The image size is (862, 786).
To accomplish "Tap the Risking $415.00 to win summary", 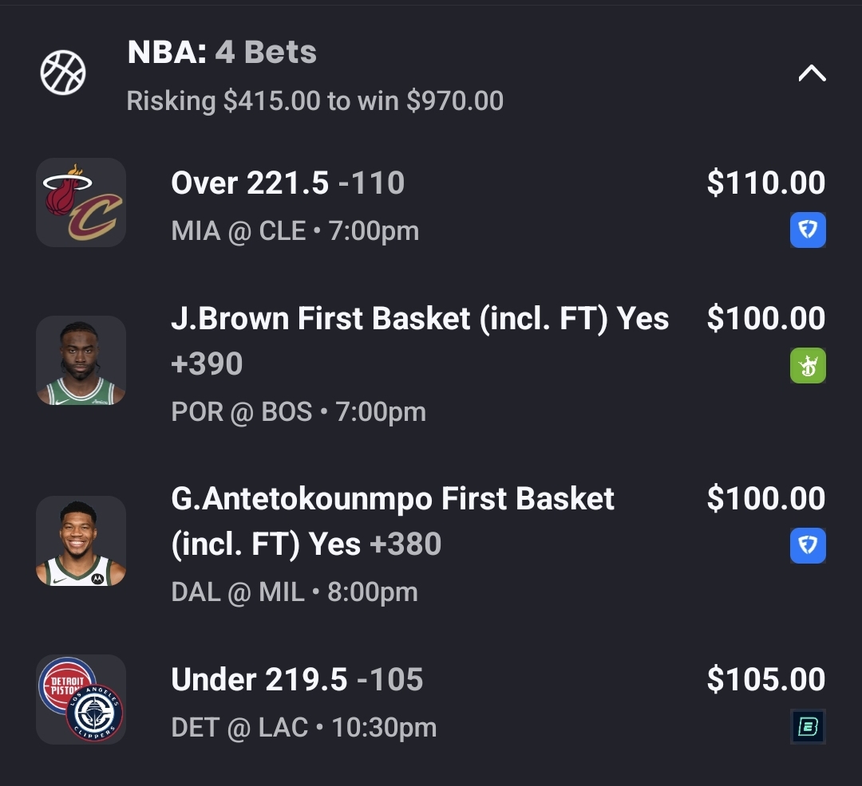I will click(x=314, y=101).
